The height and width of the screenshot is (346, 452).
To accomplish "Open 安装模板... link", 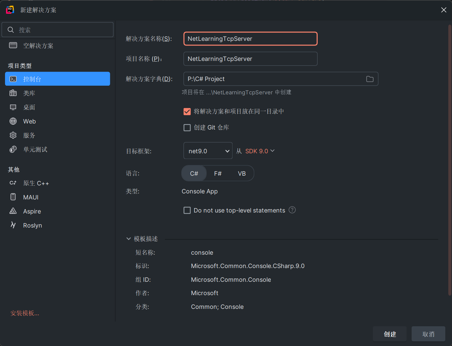I will tap(25, 313).
